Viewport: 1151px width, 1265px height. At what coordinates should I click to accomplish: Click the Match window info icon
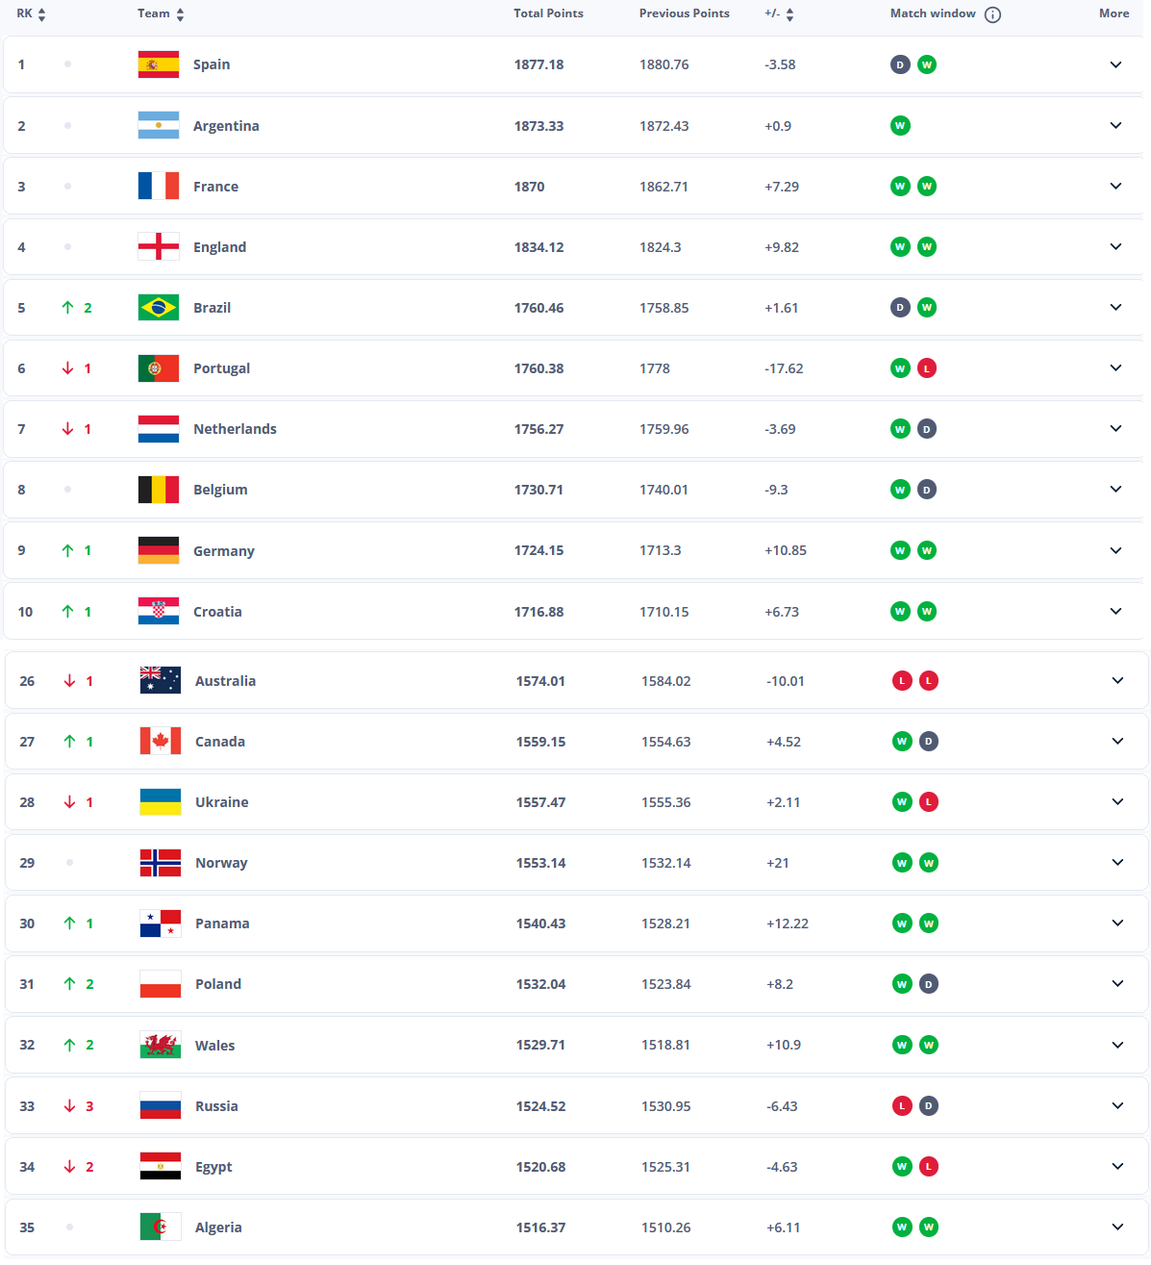tap(993, 14)
